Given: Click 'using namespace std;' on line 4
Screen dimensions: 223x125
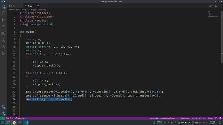Looking at the screenshot, I should click(x=36, y=24).
